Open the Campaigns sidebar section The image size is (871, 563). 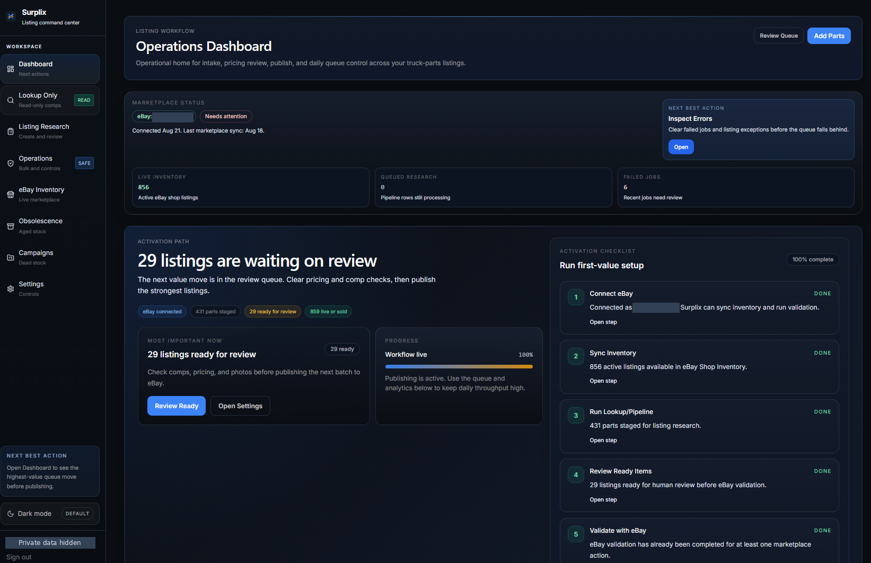coord(50,258)
